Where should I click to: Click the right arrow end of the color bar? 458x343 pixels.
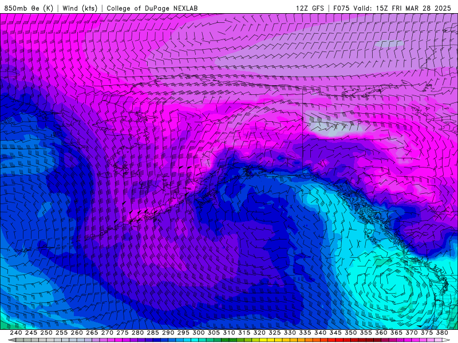[x=446, y=340]
